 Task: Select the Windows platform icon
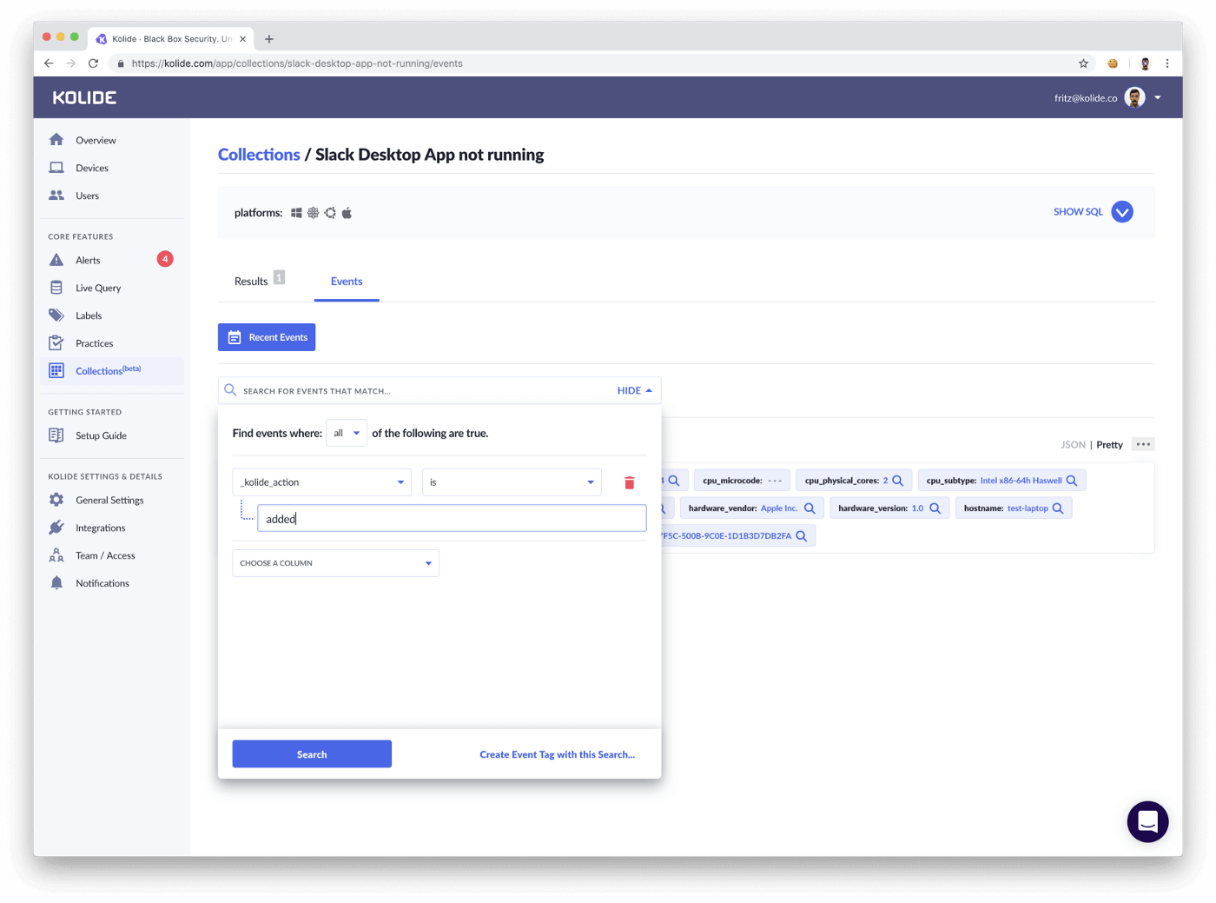coord(296,211)
